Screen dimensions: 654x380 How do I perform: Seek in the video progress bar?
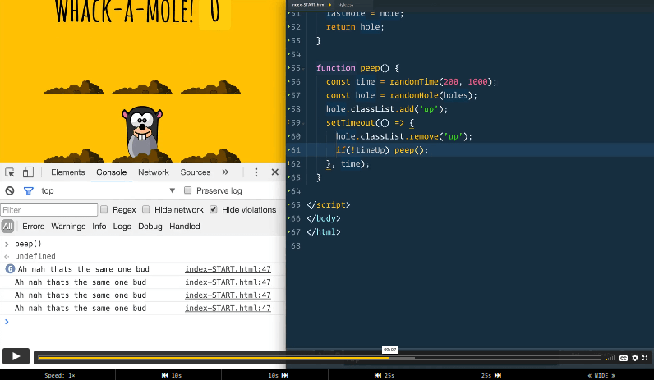(320, 358)
